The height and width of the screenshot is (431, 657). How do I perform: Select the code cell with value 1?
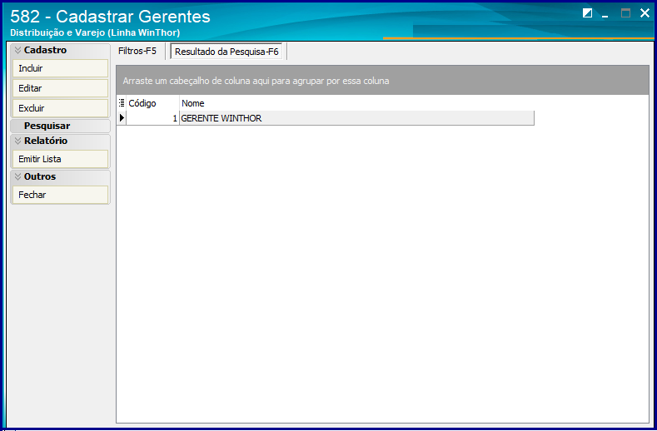[152, 118]
